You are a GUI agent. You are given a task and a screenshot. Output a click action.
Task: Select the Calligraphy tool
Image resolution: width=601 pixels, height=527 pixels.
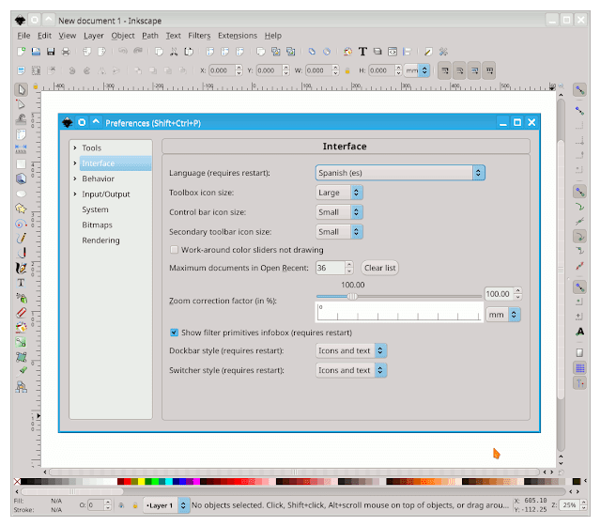pyautogui.click(x=21, y=268)
